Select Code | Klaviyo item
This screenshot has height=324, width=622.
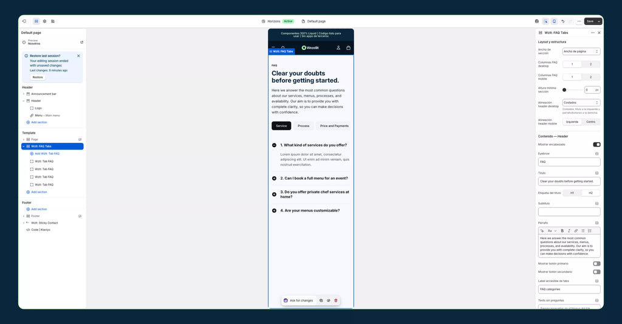[41, 230]
